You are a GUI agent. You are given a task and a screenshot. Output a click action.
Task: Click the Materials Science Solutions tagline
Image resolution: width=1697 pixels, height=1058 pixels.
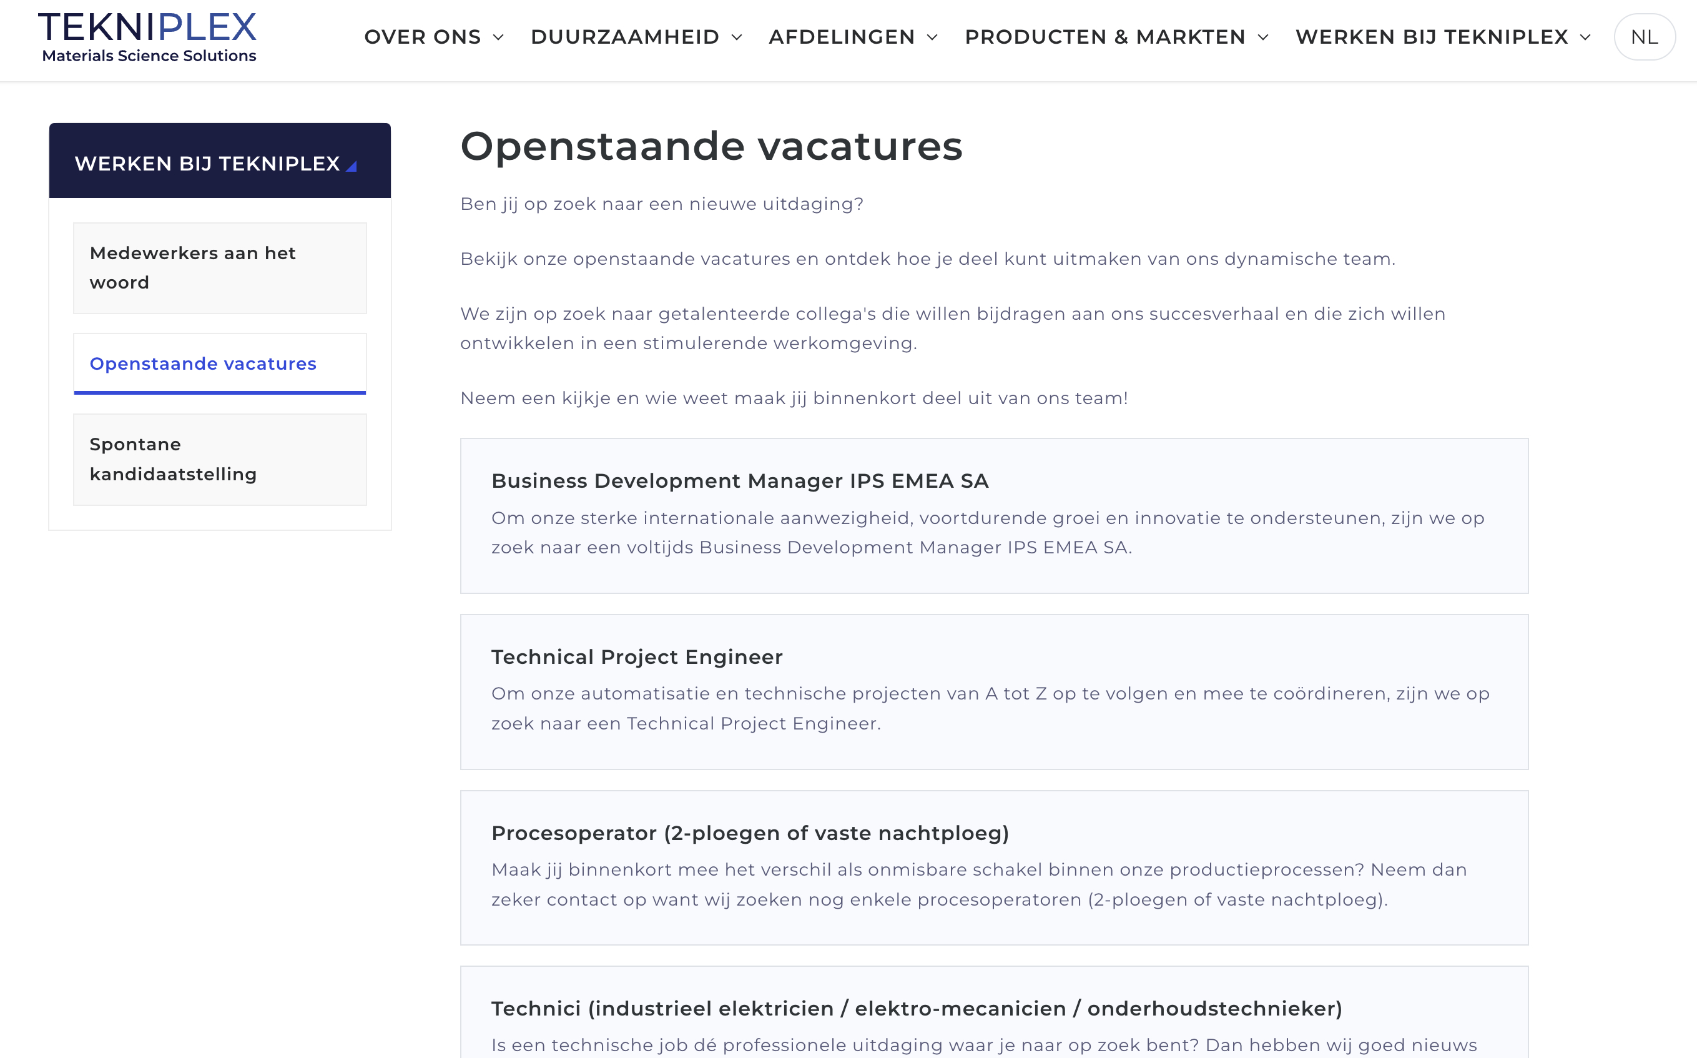[147, 57]
